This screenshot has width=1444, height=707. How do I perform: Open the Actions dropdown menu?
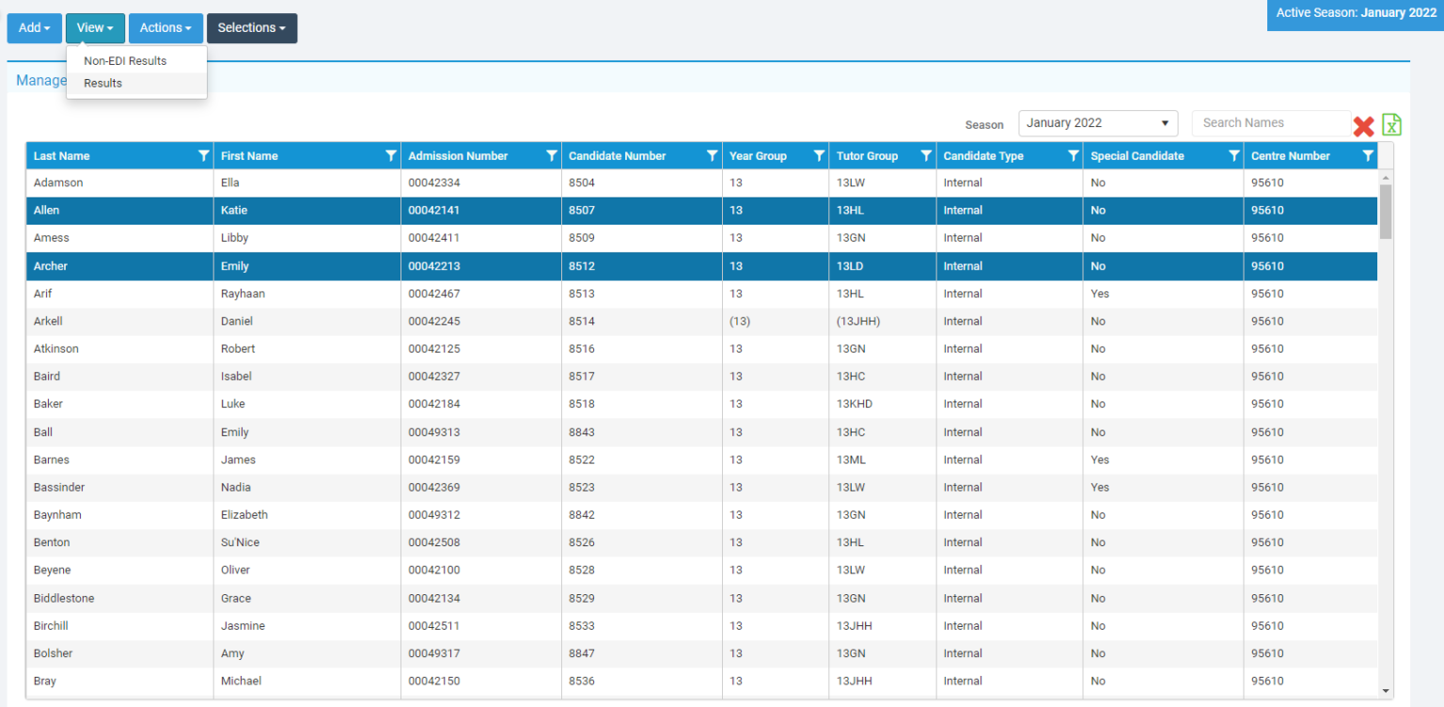[x=165, y=27]
